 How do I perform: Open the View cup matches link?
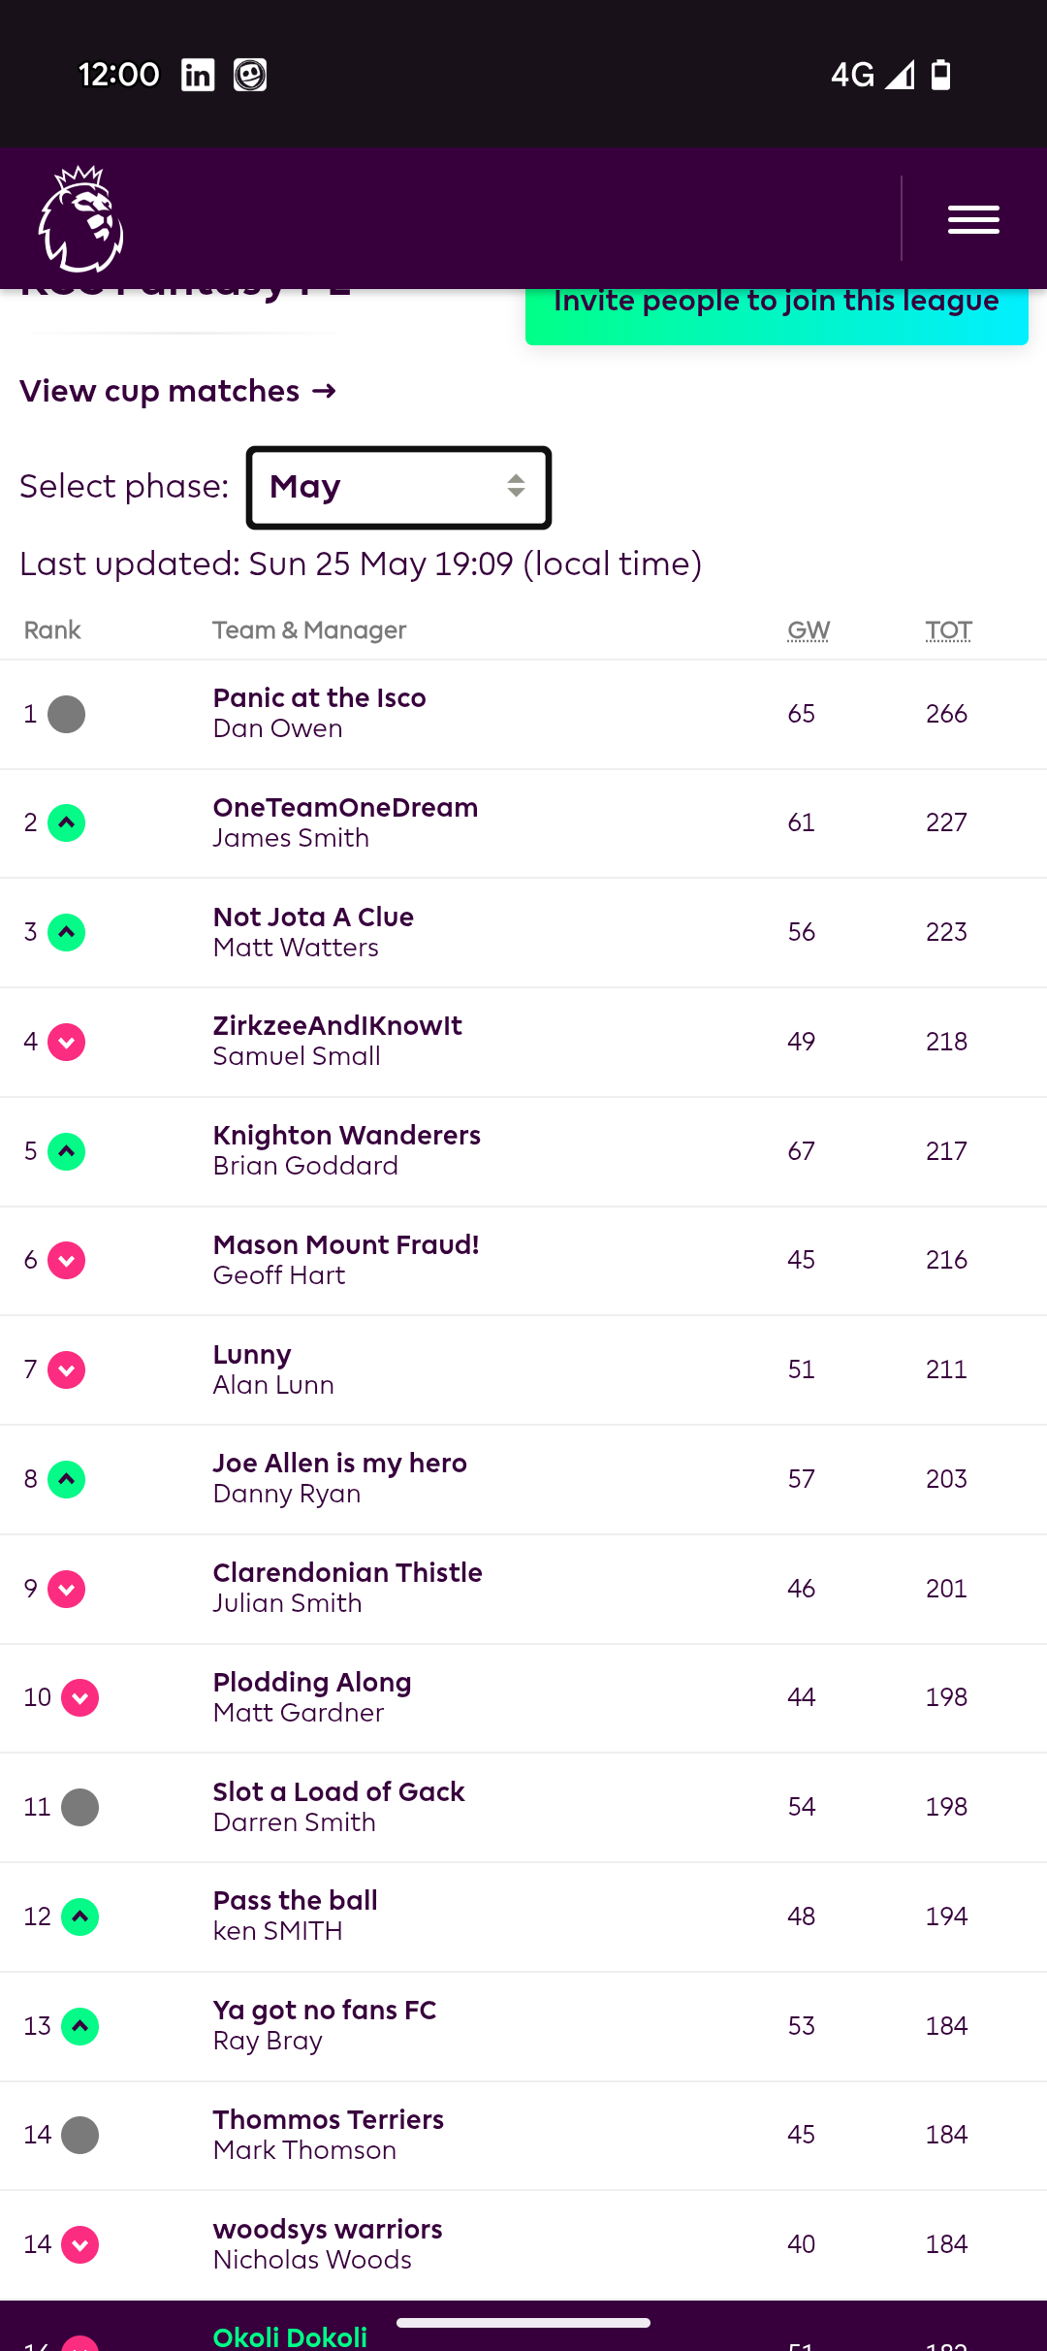(177, 392)
